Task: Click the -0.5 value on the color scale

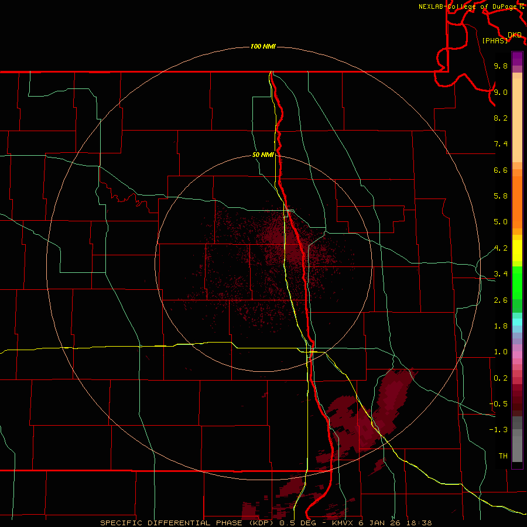Action: pyautogui.click(x=498, y=404)
